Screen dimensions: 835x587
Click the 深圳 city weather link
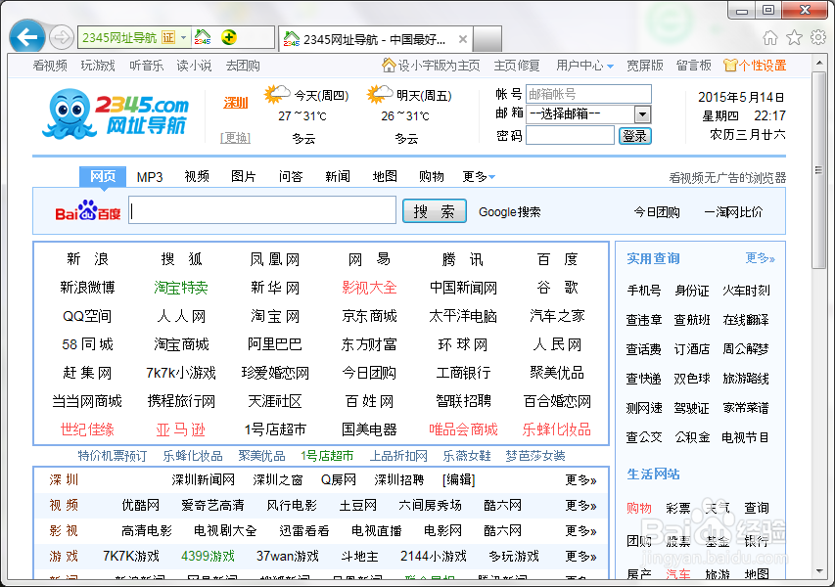point(235,102)
